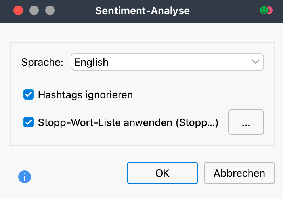283x199 pixels.
Task: Click the 'Sprache:' label
Action: click(42, 62)
